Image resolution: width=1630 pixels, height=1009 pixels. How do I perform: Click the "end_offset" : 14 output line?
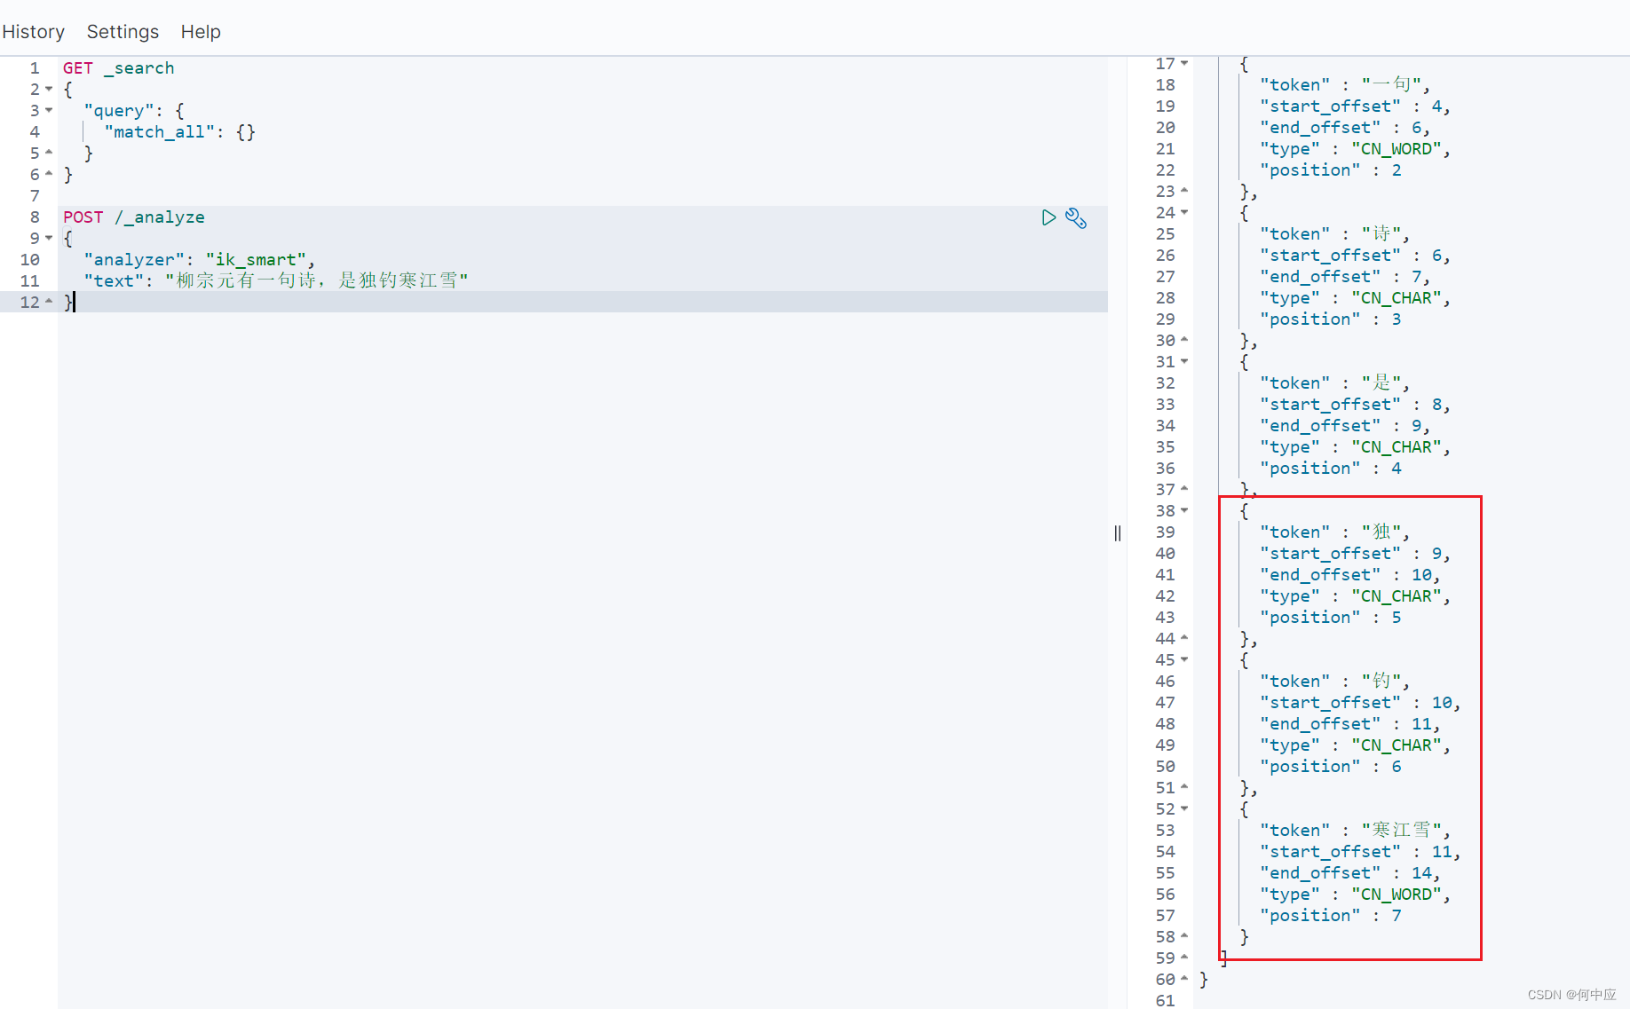coord(1350,873)
